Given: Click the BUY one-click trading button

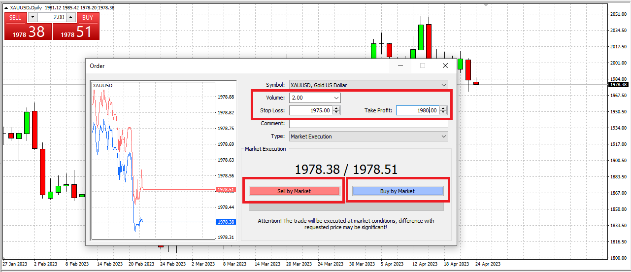Looking at the screenshot, I should pos(88,17).
